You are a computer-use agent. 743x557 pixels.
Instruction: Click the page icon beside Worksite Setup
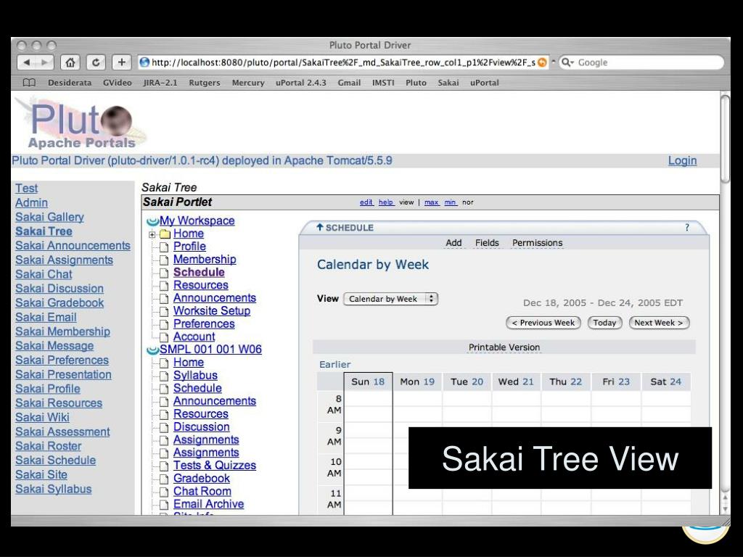164,311
